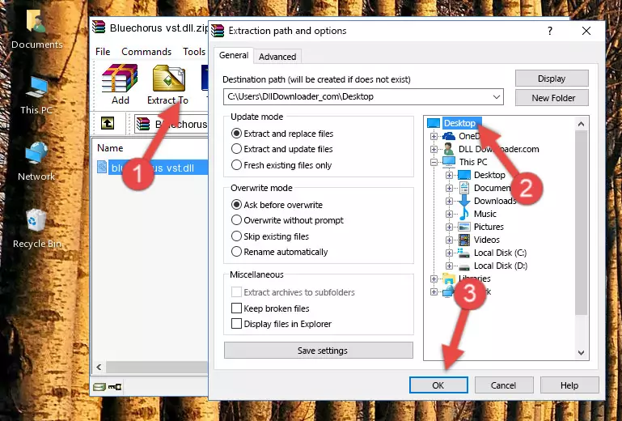This screenshot has width=622, height=421.
Task: Open the Documents desktop icon
Action: [36, 21]
